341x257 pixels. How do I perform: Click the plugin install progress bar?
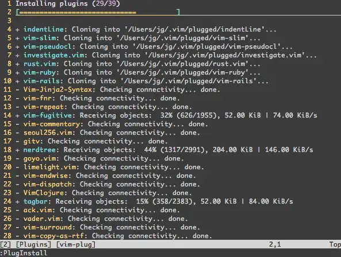(98, 13)
